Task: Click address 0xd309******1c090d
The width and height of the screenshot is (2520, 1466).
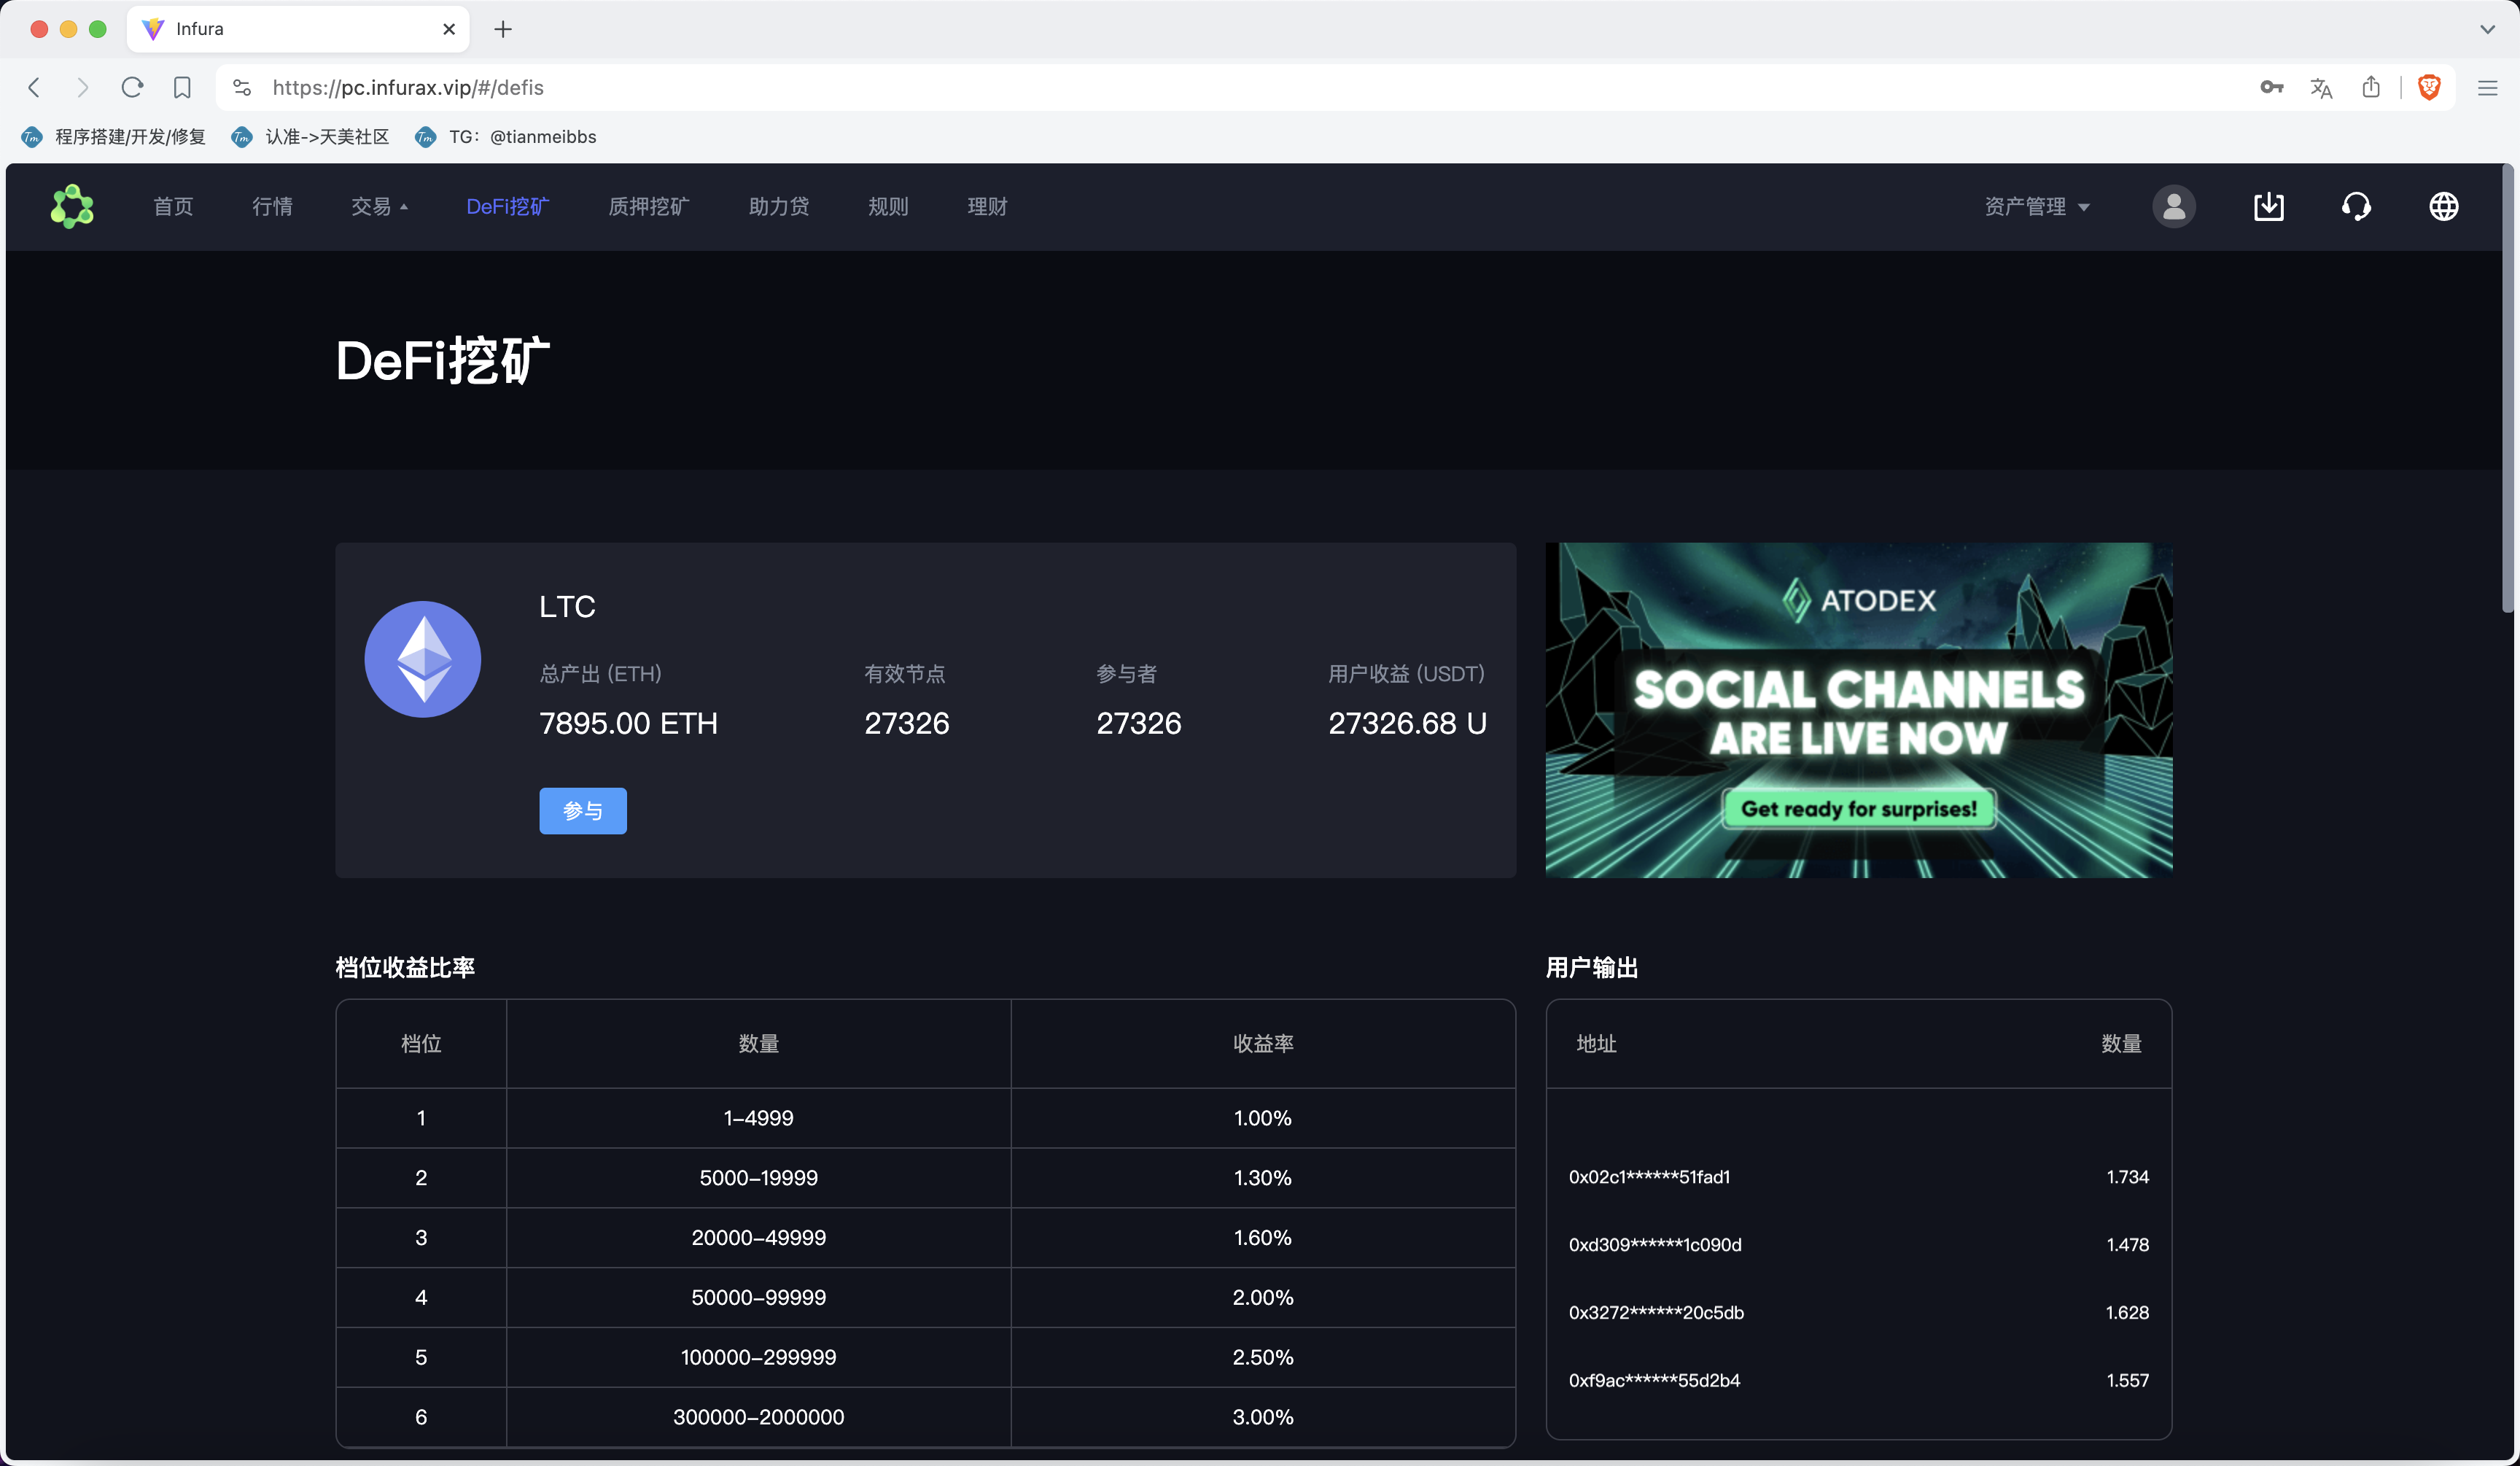Action: click(x=1655, y=1245)
